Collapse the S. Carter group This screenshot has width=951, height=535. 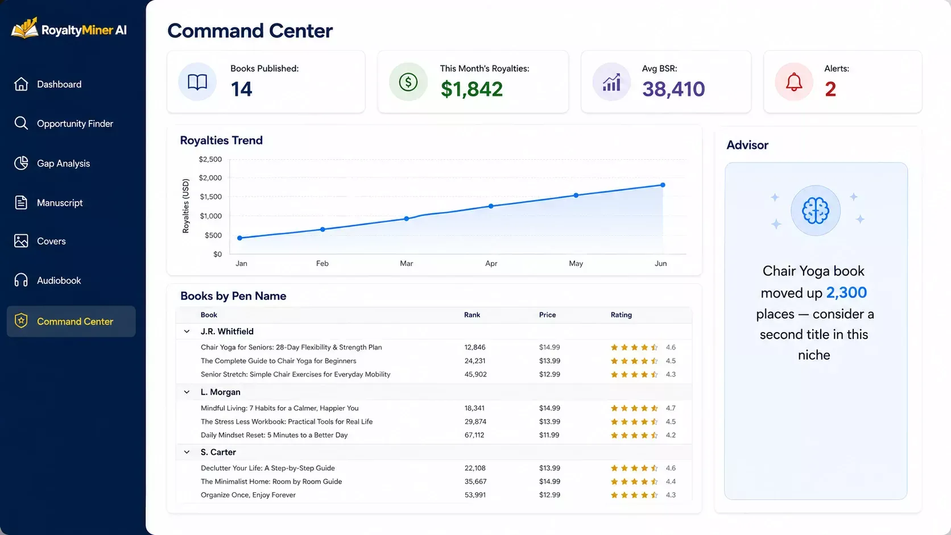(187, 453)
